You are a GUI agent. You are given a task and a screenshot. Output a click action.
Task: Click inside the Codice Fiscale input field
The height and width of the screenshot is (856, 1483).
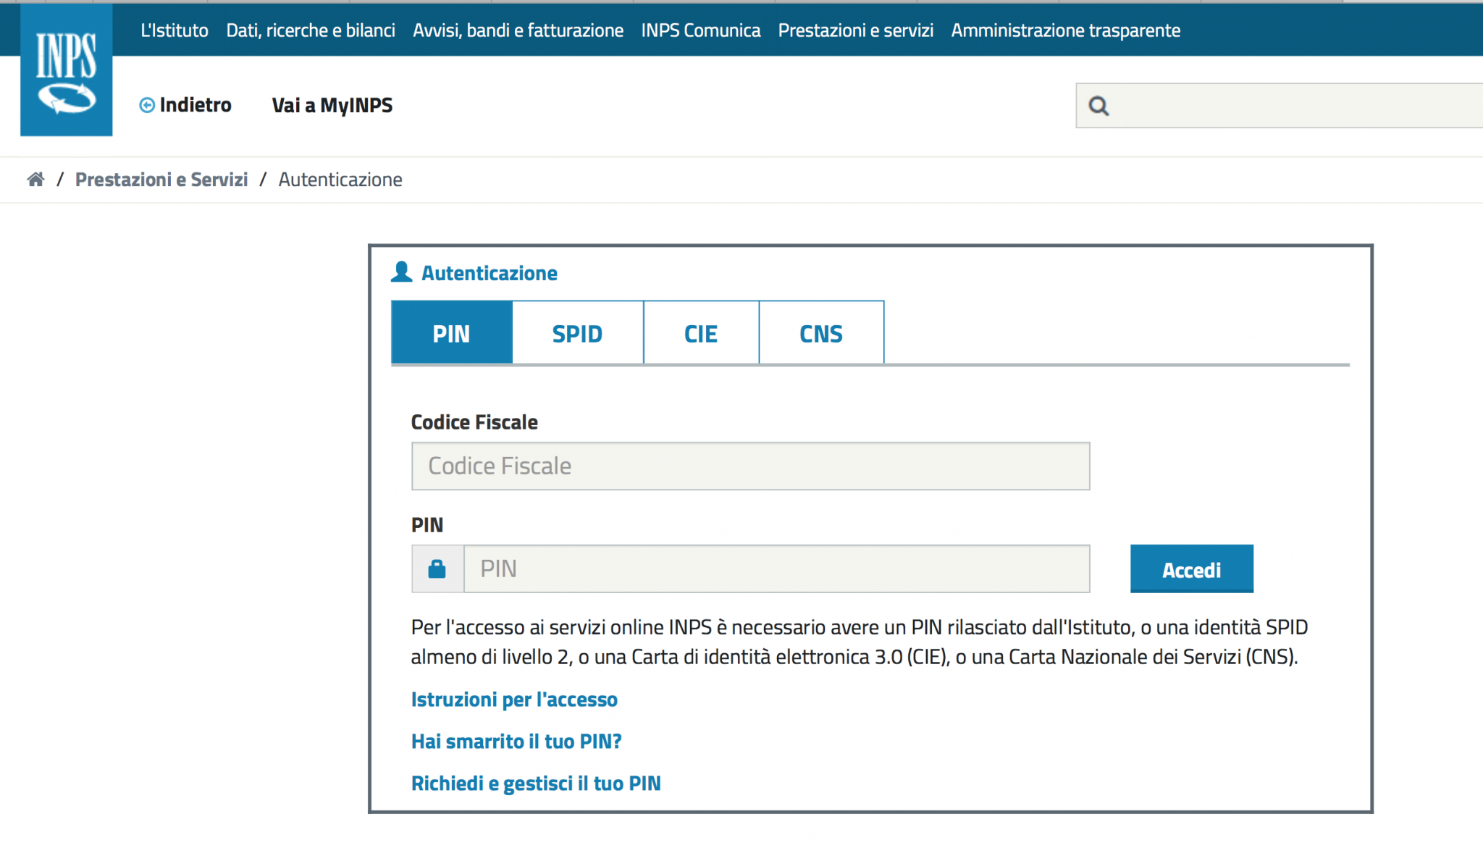[x=749, y=466]
